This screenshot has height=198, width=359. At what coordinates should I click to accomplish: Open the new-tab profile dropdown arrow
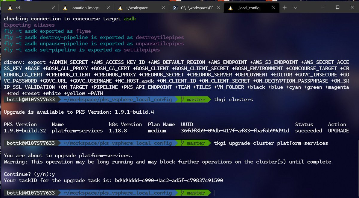click(x=296, y=8)
